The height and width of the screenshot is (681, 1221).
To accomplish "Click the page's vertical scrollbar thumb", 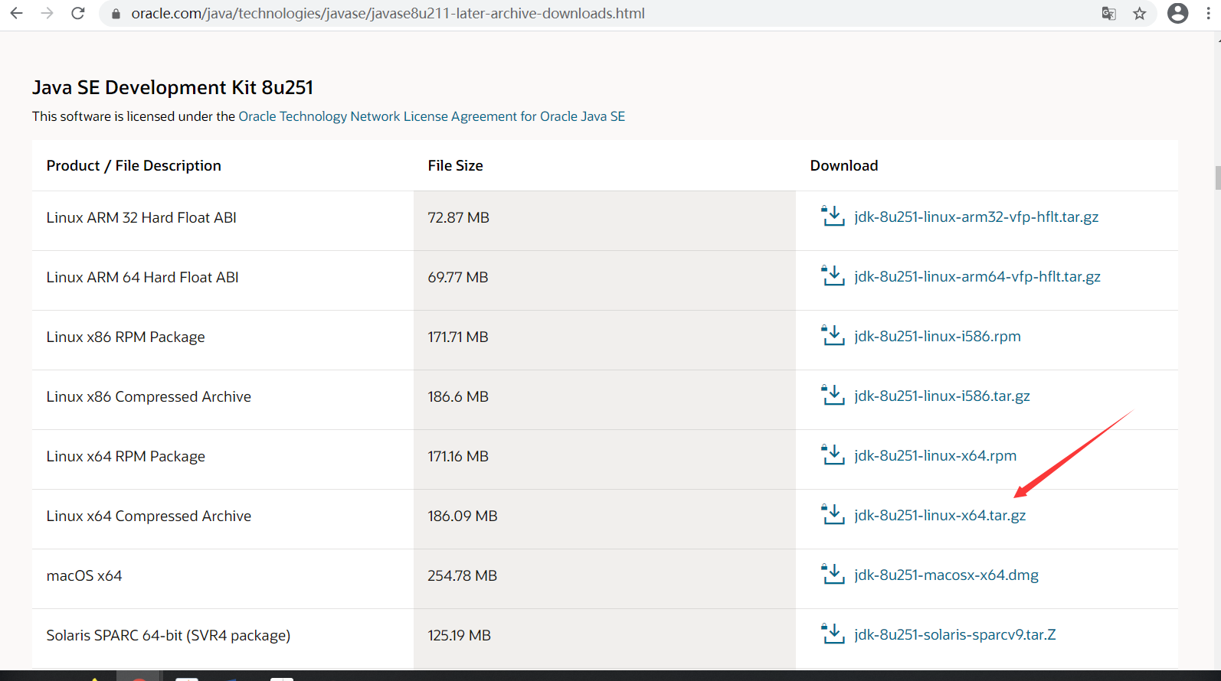I will coord(1217,178).
